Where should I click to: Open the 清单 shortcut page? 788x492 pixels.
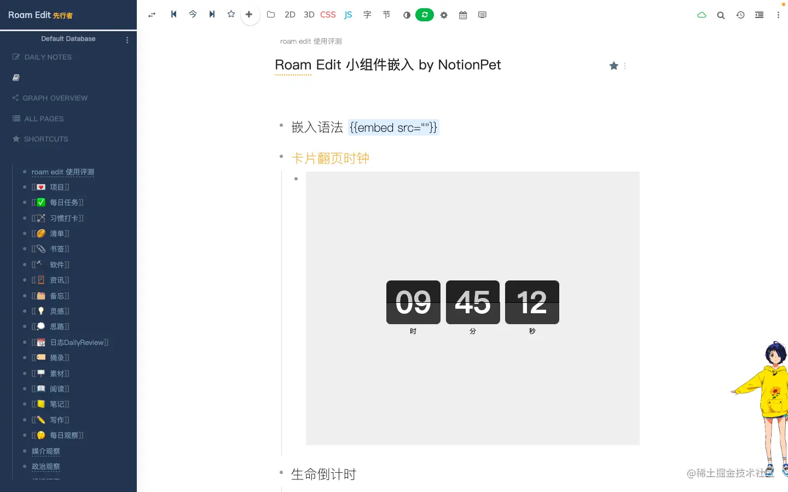[x=50, y=233]
